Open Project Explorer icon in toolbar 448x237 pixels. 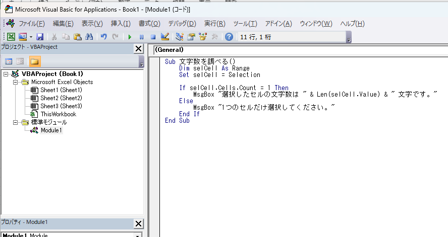click(180, 37)
